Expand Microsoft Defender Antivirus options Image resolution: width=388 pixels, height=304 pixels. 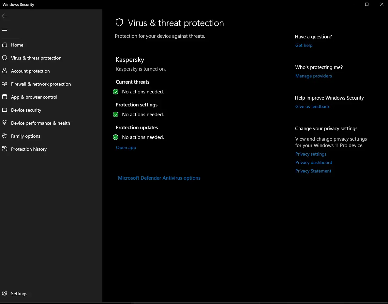pyautogui.click(x=159, y=178)
